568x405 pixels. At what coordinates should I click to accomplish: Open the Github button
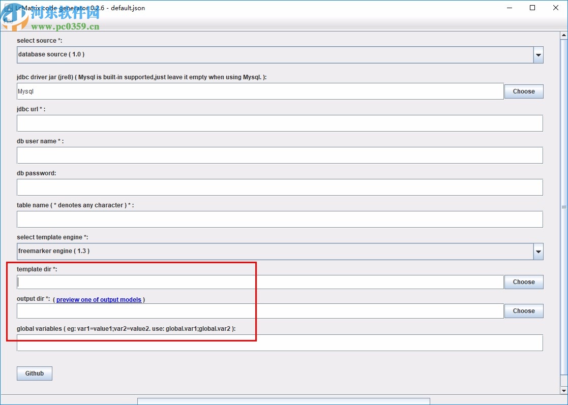coord(35,373)
